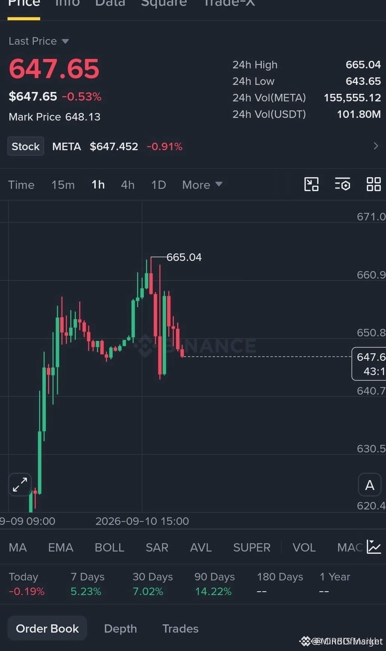Click the auto-scale A button
This screenshot has height=651, width=386.
pyautogui.click(x=369, y=485)
